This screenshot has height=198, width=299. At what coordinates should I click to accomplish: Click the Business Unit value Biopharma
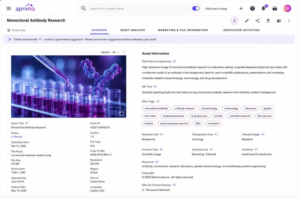point(148,139)
